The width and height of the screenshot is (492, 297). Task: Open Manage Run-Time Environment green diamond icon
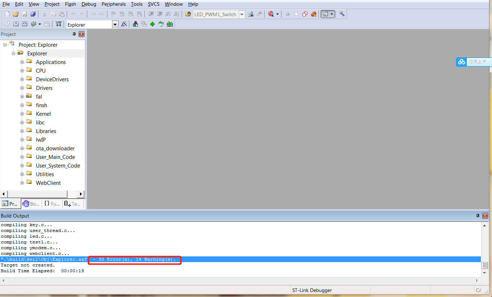click(152, 24)
